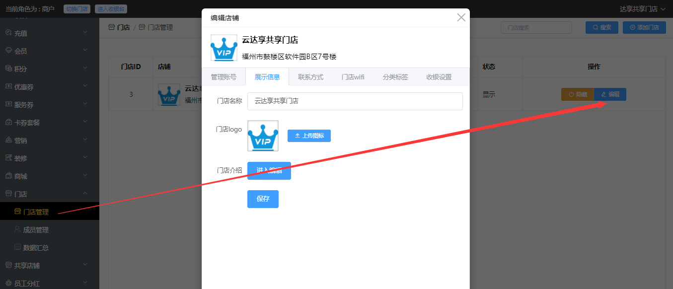673x289 pixels.
Task: Click the 编辑 button in row 3
Action: point(610,94)
